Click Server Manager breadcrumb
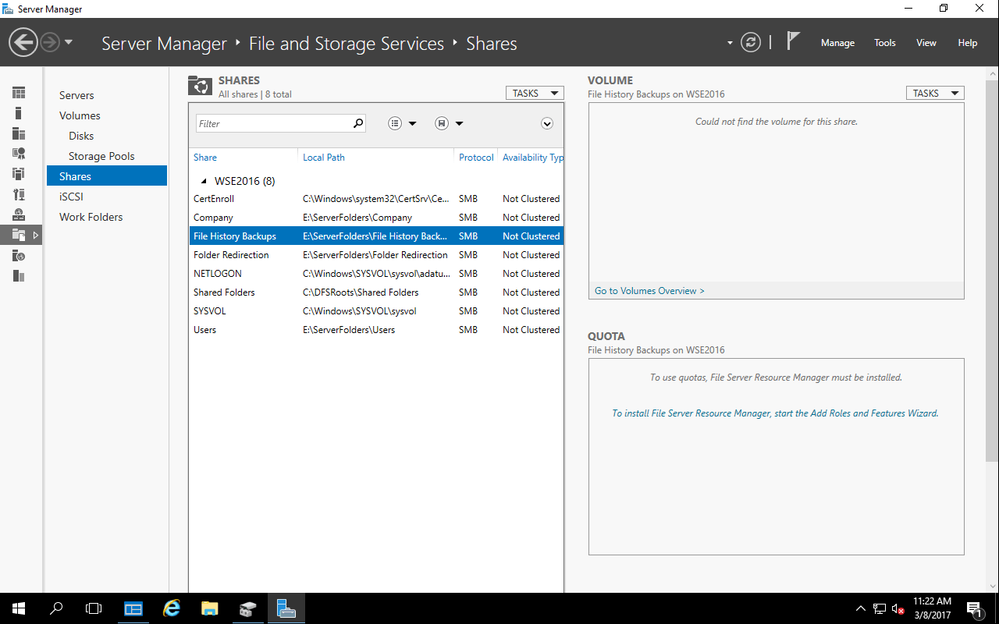 coord(164,44)
